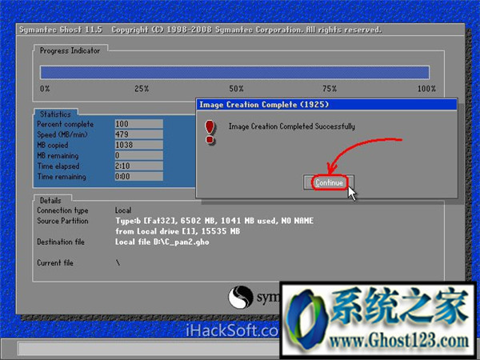The height and width of the screenshot is (360, 480).
Task: Click the red exclamation mark icon
Action: 210,132
